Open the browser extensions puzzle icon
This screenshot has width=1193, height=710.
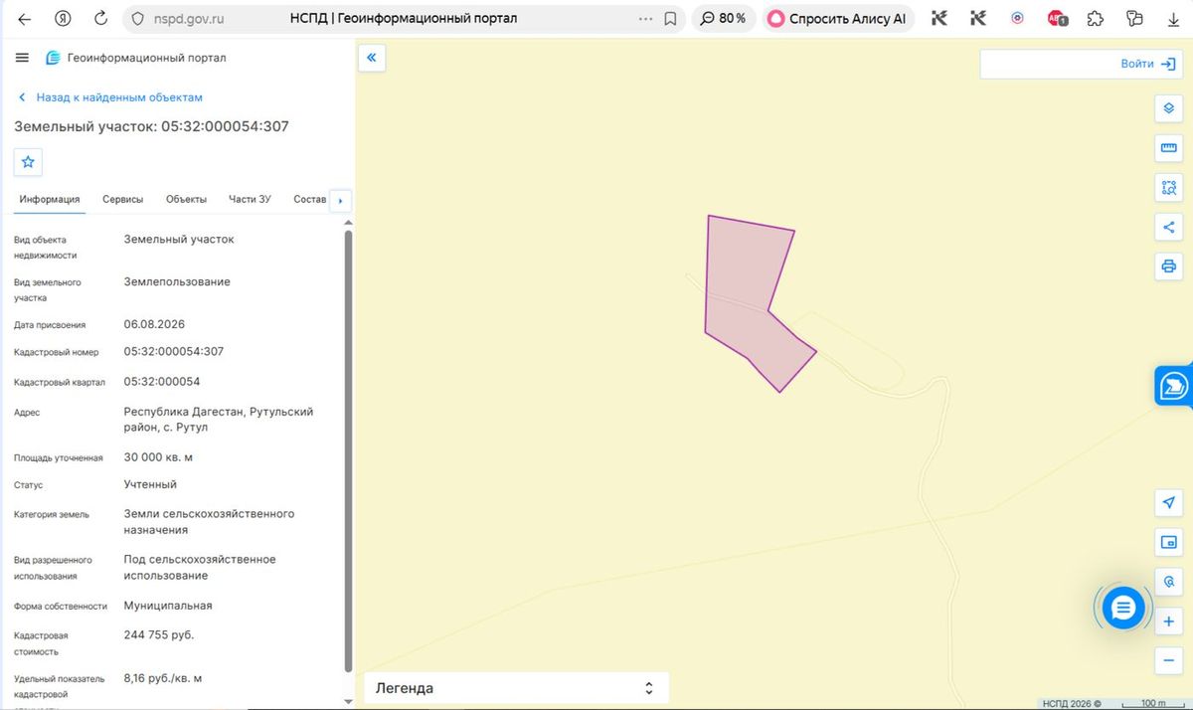[x=1096, y=18]
